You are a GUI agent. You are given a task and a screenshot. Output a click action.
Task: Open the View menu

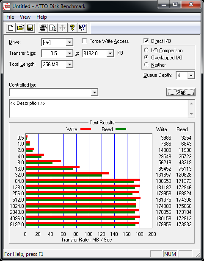click(x=25, y=17)
